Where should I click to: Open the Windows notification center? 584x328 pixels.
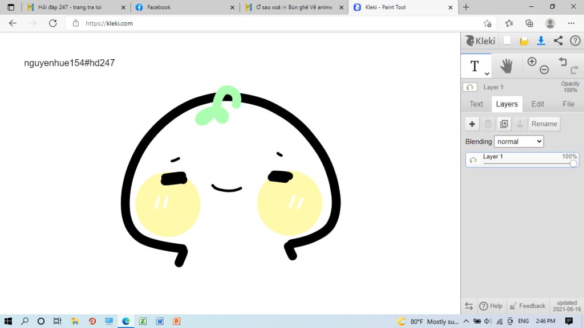point(569,321)
